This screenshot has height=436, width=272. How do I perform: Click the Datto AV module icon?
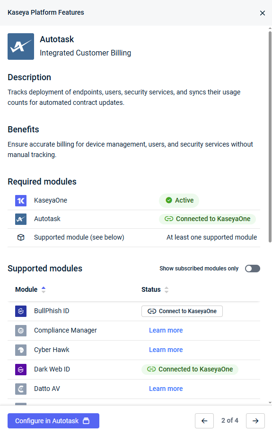pyautogui.click(x=21, y=389)
